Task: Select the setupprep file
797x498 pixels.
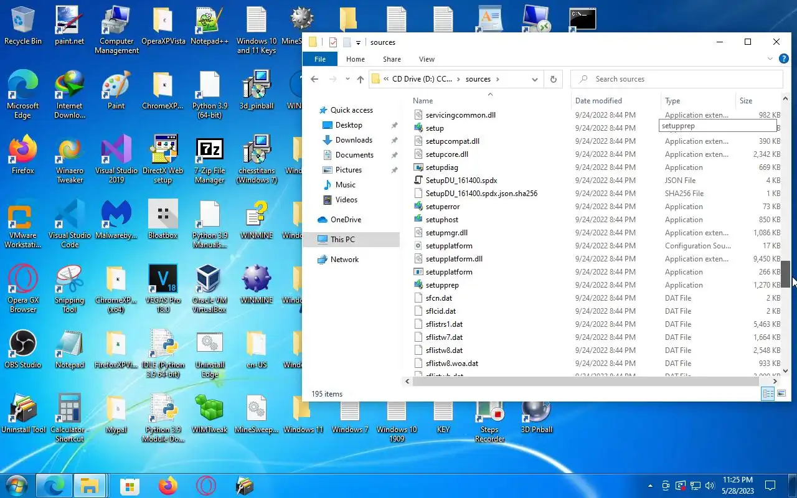Action: pos(442,285)
